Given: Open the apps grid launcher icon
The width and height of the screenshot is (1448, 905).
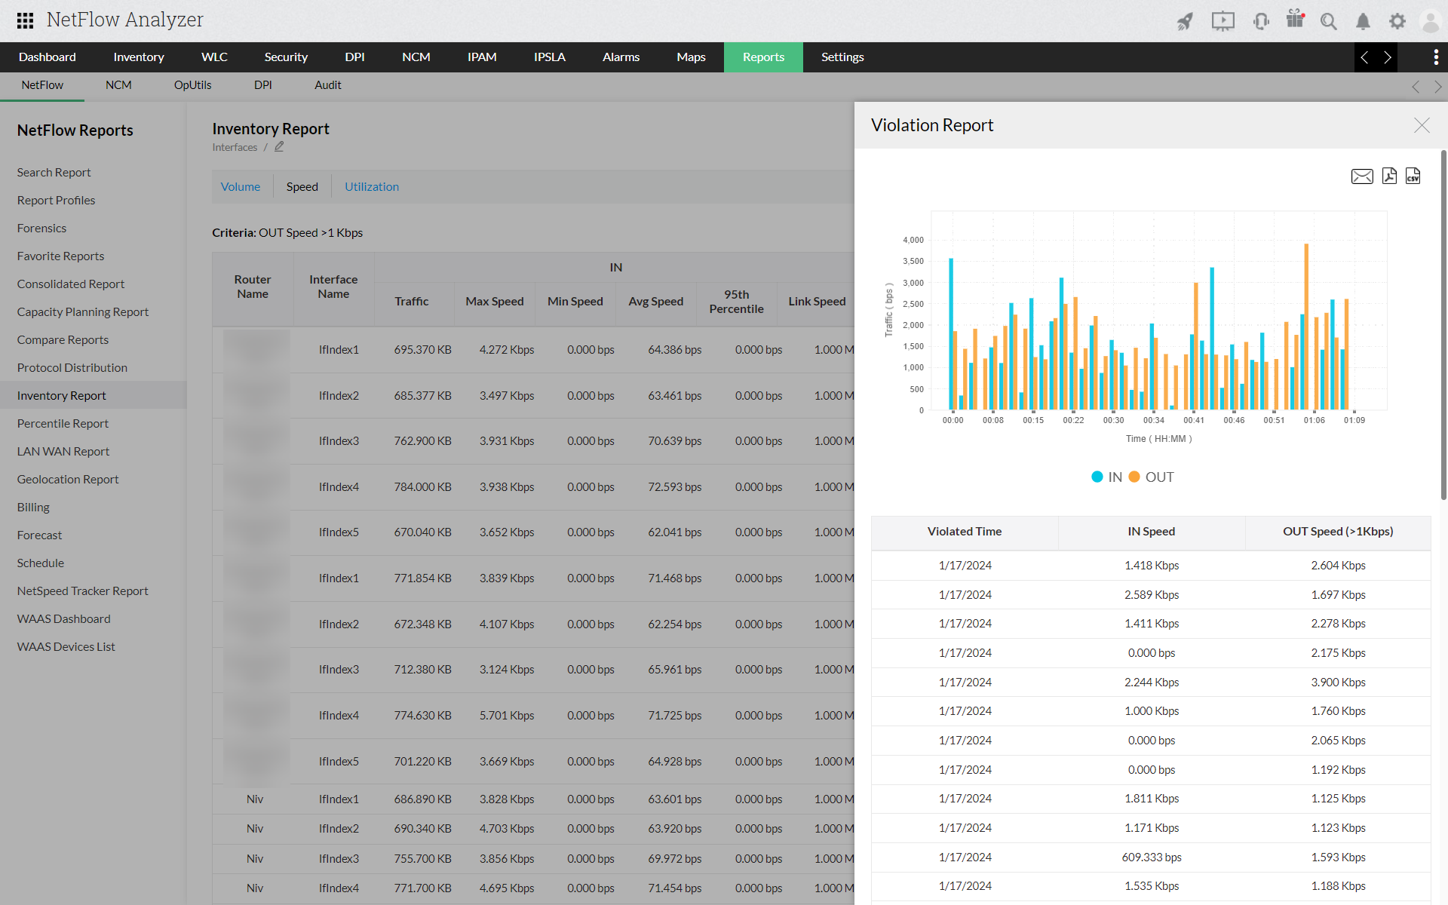Looking at the screenshot, I should tap(25, 20).
